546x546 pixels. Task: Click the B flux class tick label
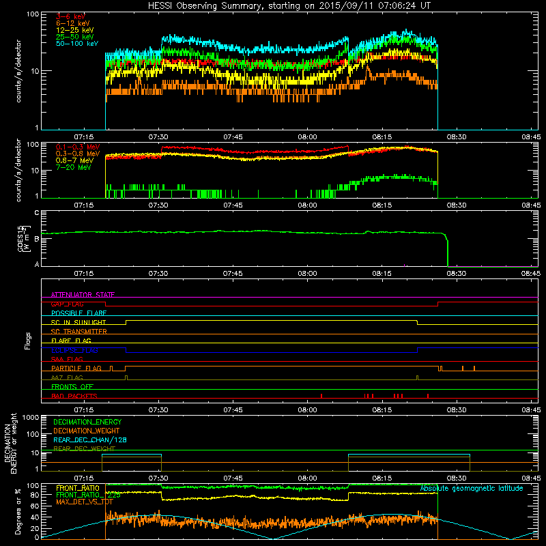[37, 239]
